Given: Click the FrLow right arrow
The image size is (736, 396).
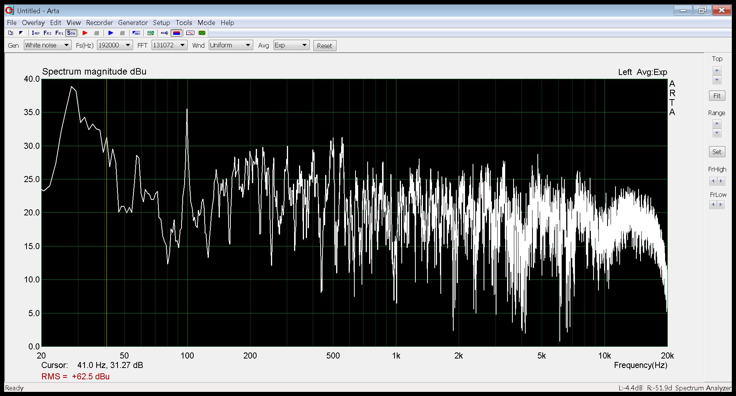Looking at the screenshot, I should pyautogui.click(x=721, y=205).
